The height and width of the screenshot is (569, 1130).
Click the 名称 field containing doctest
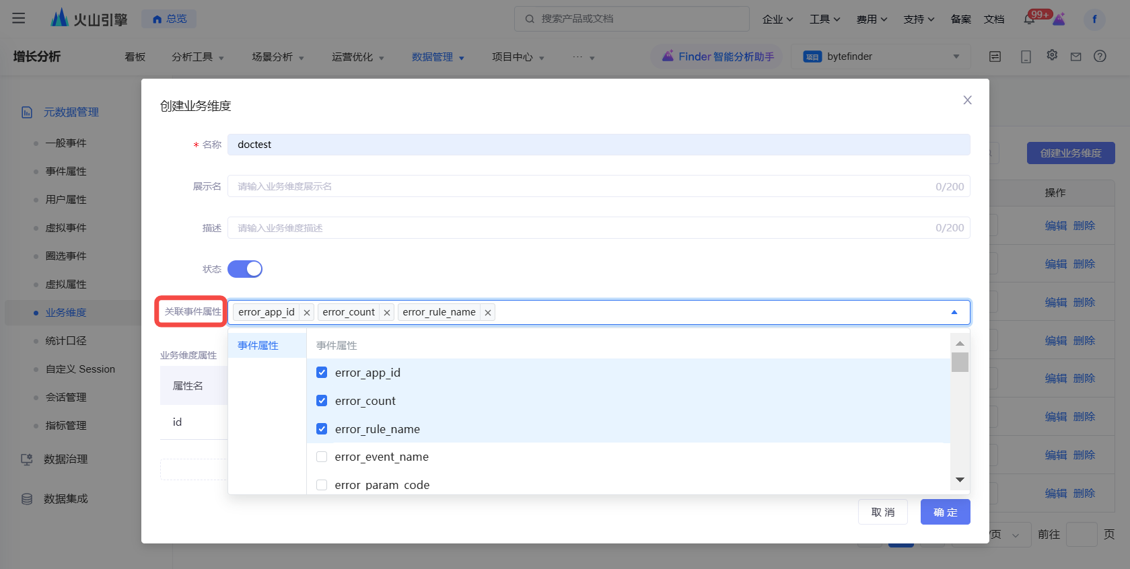599,145
